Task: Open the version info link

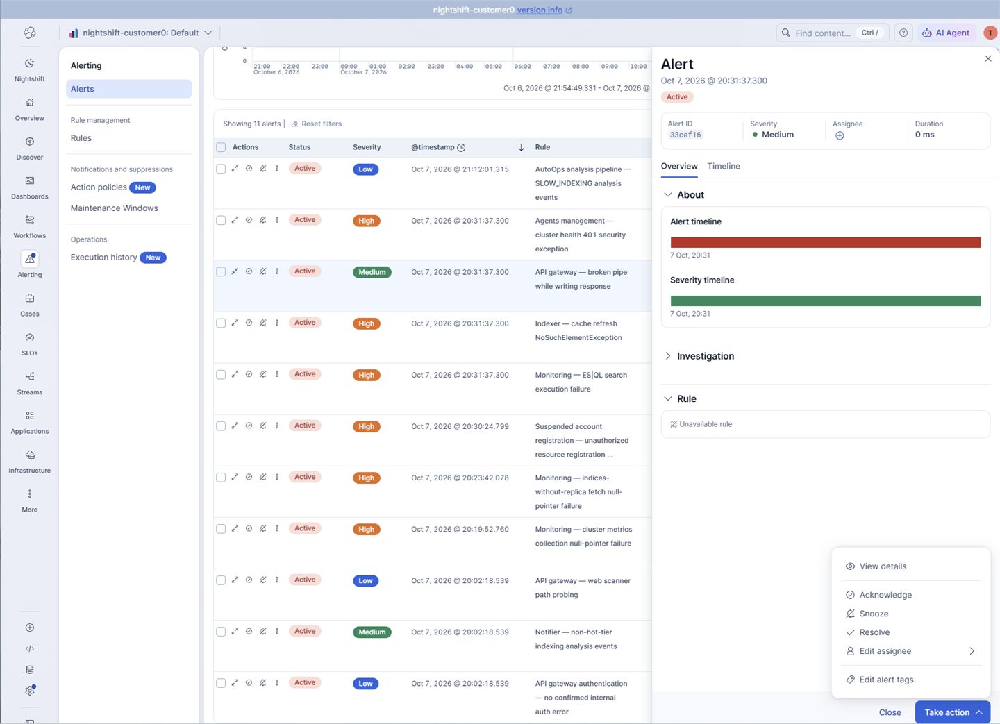Action: click(544, 10)
